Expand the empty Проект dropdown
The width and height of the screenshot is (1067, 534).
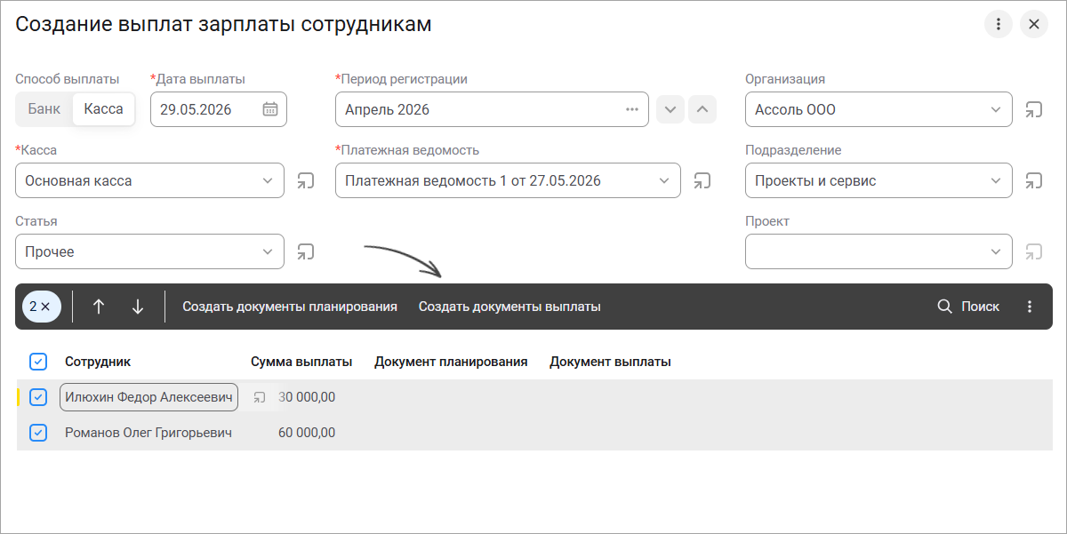point(996,251)
